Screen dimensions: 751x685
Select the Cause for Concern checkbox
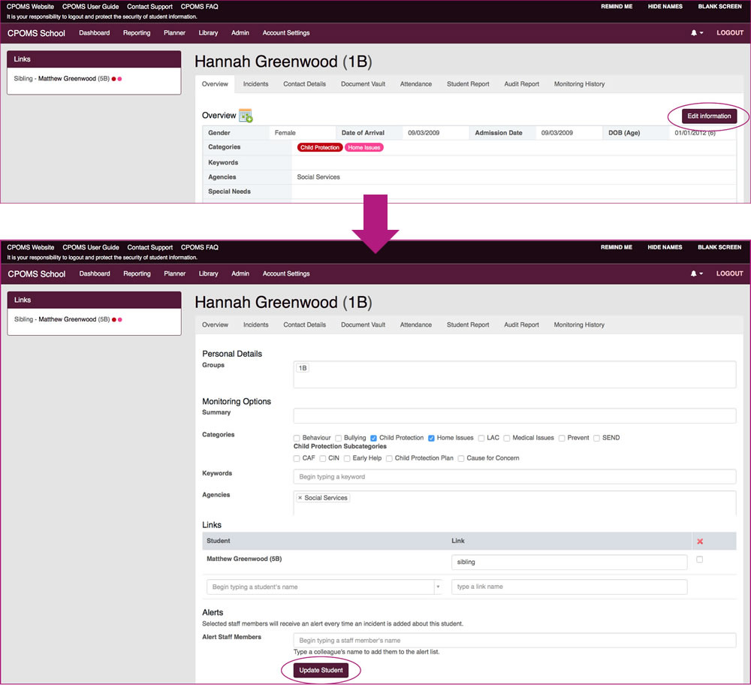461,458
